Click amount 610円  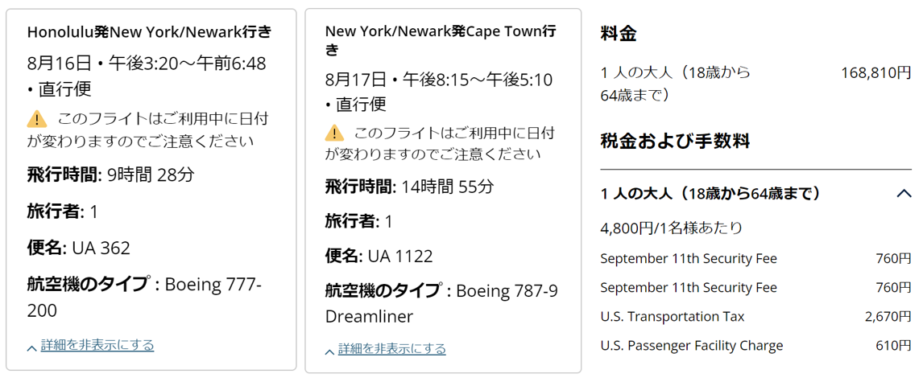[x=893, y=346]
